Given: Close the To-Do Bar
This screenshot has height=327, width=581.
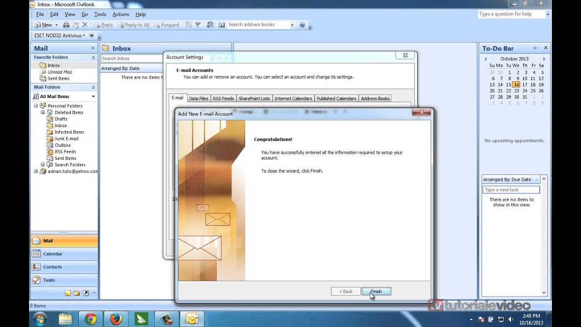Looking at the screenshot, I should click(x=546, y=48).
